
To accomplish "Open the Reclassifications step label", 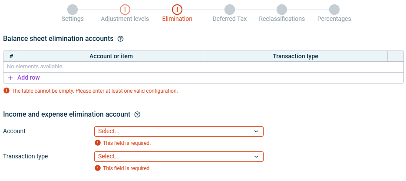I will tap(282, 19).
